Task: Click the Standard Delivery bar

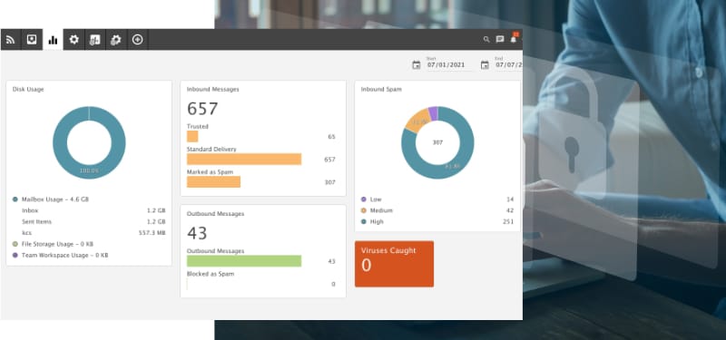Action: pos(244,160)
